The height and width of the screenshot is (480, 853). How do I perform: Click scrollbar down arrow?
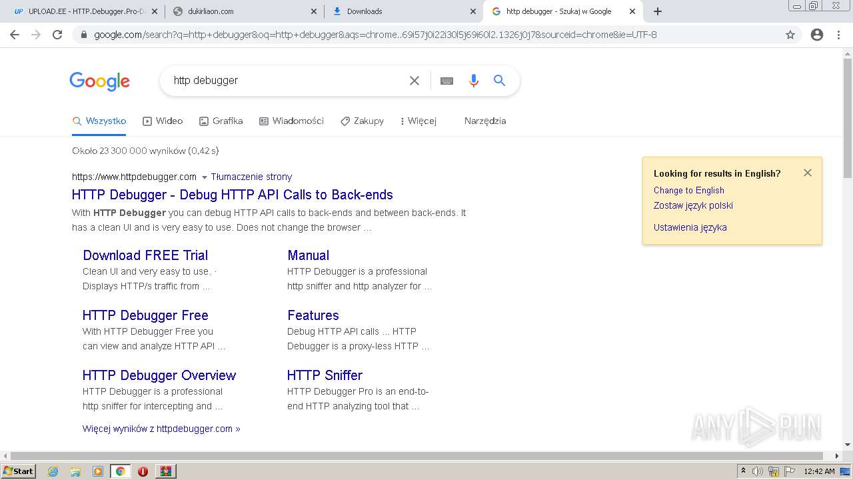click(848, 445)
